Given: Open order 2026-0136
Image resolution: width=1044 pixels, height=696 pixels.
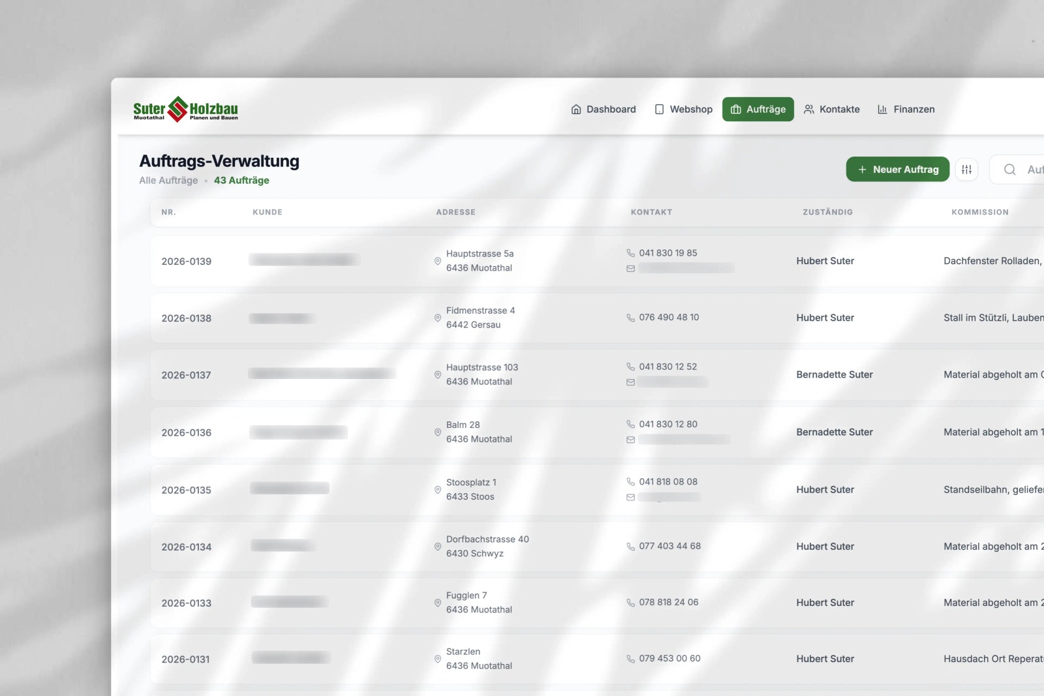Looking at the screenshot, I should coord(187,432).
